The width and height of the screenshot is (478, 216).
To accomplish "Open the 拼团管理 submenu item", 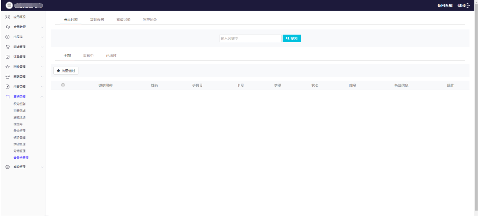I will (19, 144).
